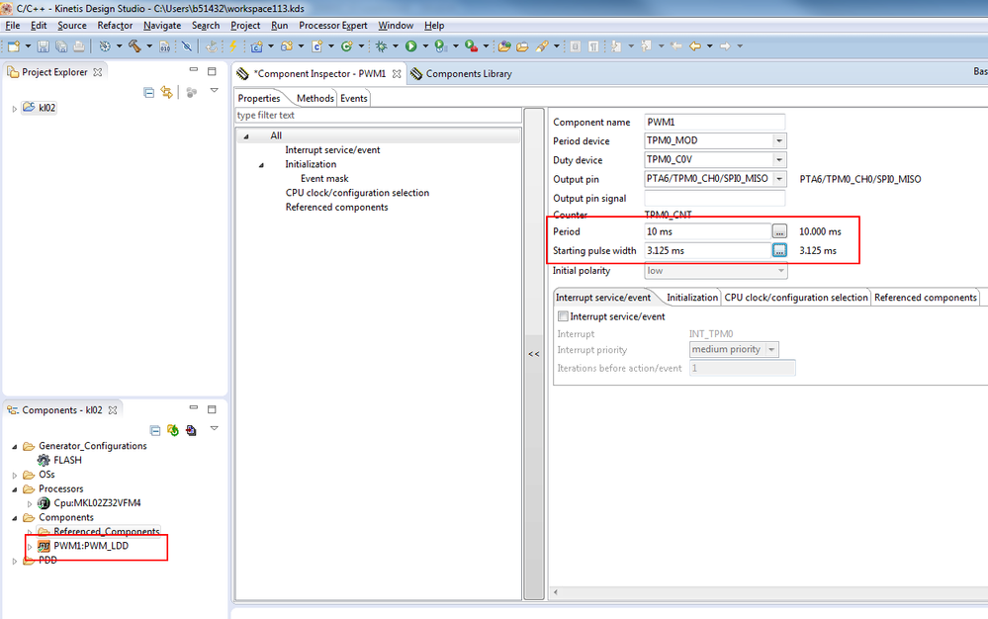Open the Processor Expert menu

(x=332, y=25)
